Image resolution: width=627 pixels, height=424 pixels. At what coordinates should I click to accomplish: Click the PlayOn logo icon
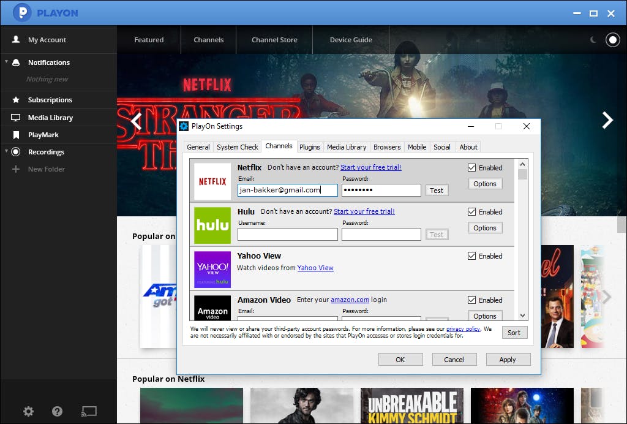tap(22, 12)
